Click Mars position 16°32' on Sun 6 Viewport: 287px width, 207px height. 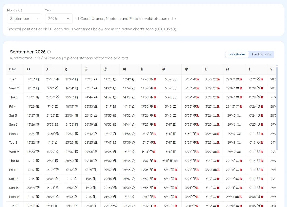tap(110, 124)
